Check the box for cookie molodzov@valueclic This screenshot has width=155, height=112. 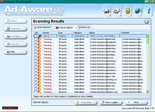[x=36, y=82]
